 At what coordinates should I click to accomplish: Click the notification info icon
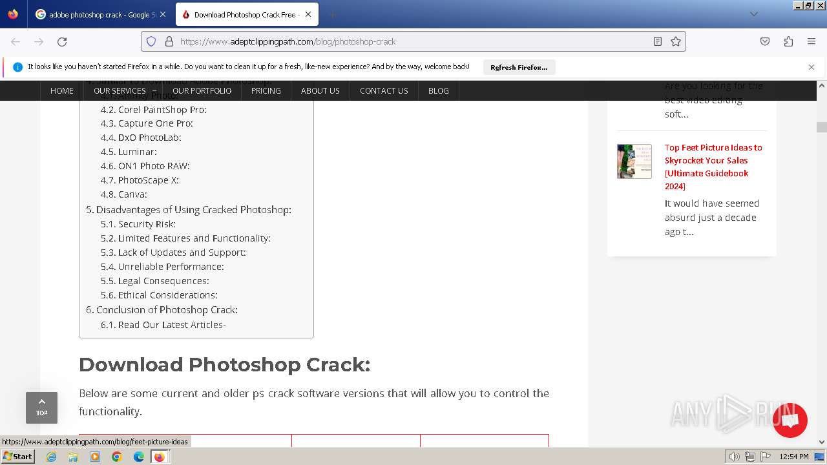(x=17, y=67)
